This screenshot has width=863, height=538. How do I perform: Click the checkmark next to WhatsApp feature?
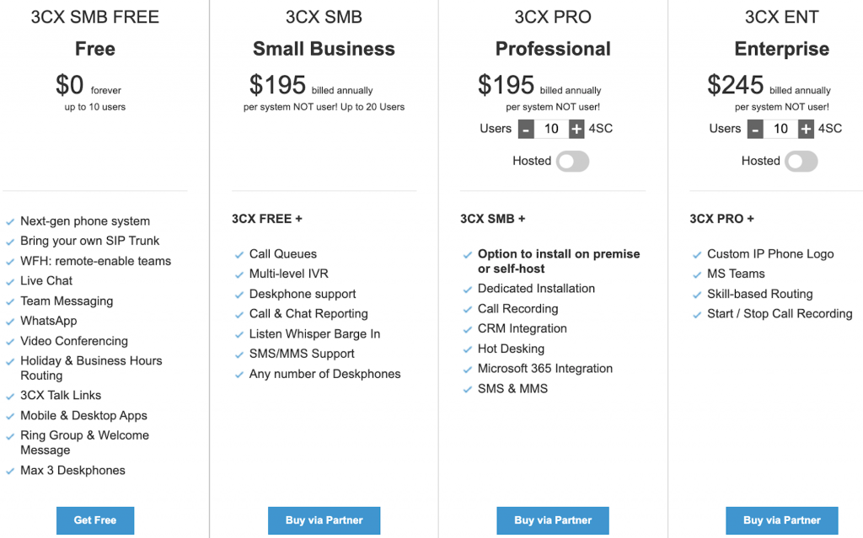point(9,321)
